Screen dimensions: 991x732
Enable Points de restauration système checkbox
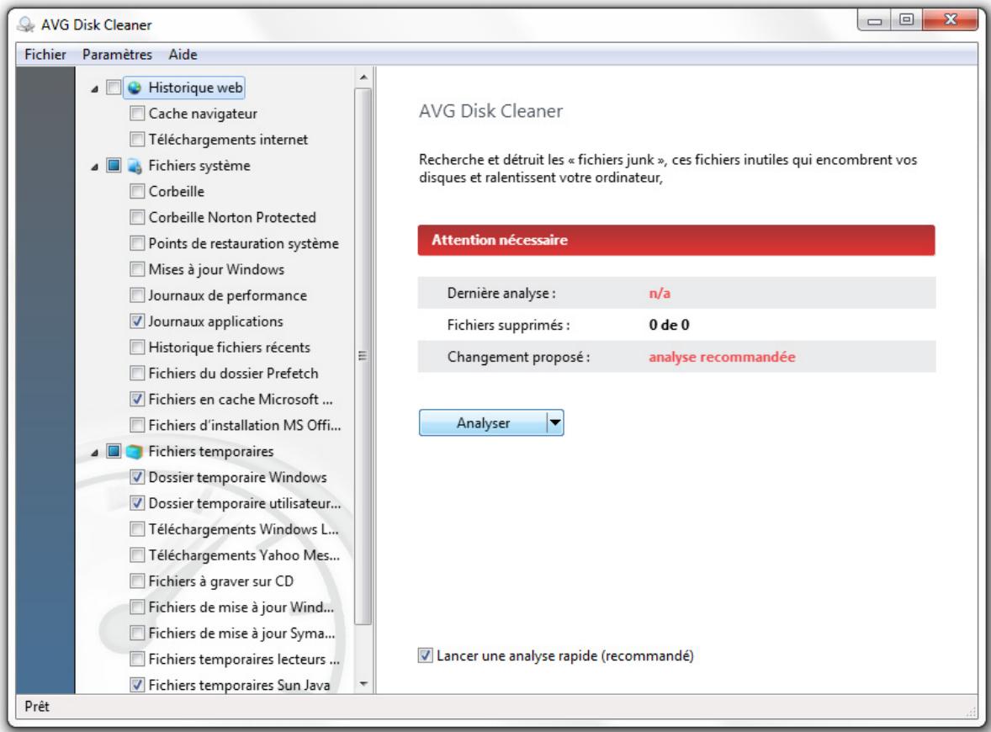[x=137, y=243]
